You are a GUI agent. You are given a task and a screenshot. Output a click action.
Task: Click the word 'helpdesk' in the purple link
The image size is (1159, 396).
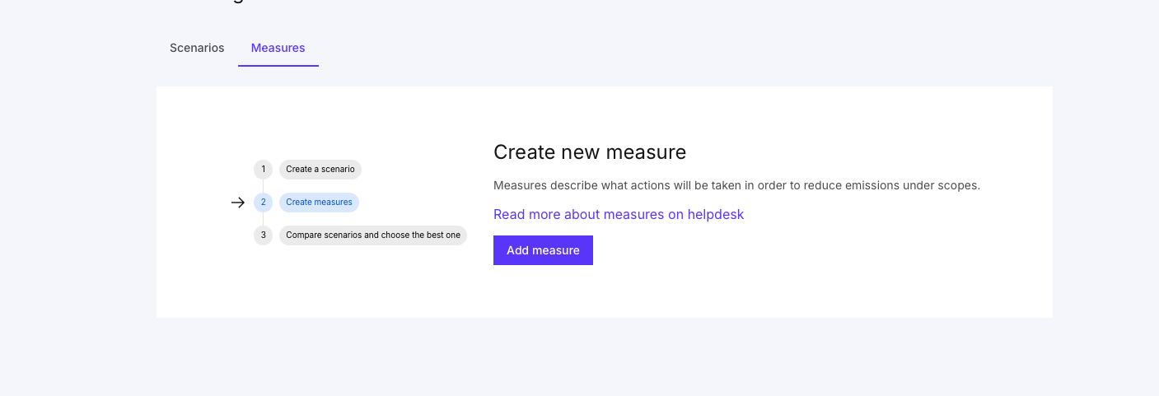click(x=715, y=214)
